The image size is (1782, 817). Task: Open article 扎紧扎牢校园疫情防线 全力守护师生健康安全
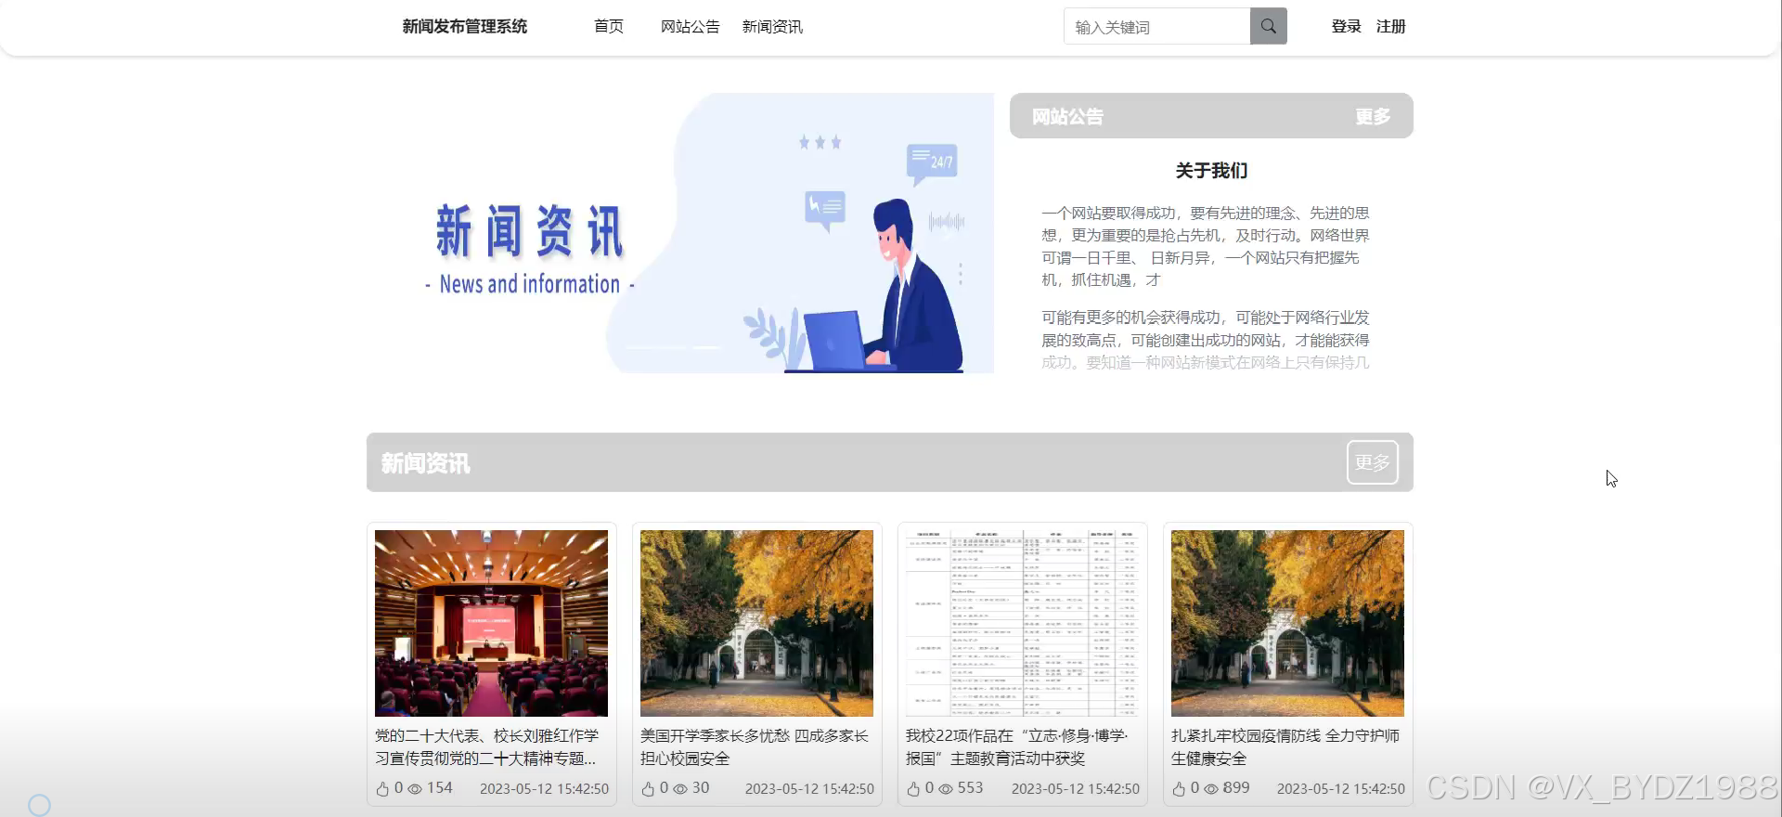point(1285,747)
